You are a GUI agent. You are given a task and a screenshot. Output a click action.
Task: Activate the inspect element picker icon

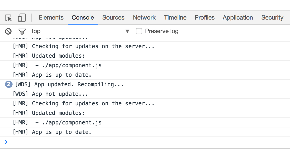tap(8, 18)
